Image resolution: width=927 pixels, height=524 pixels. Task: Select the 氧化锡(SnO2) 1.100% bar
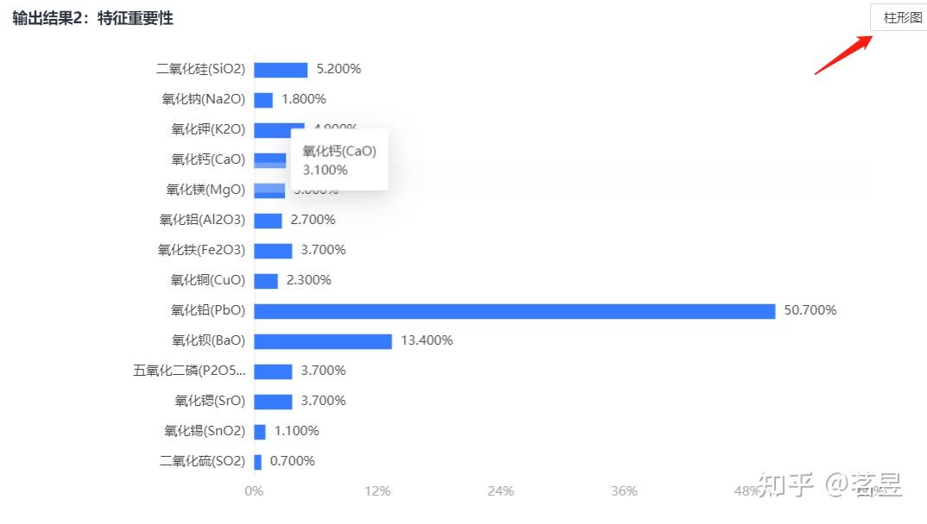260,432
